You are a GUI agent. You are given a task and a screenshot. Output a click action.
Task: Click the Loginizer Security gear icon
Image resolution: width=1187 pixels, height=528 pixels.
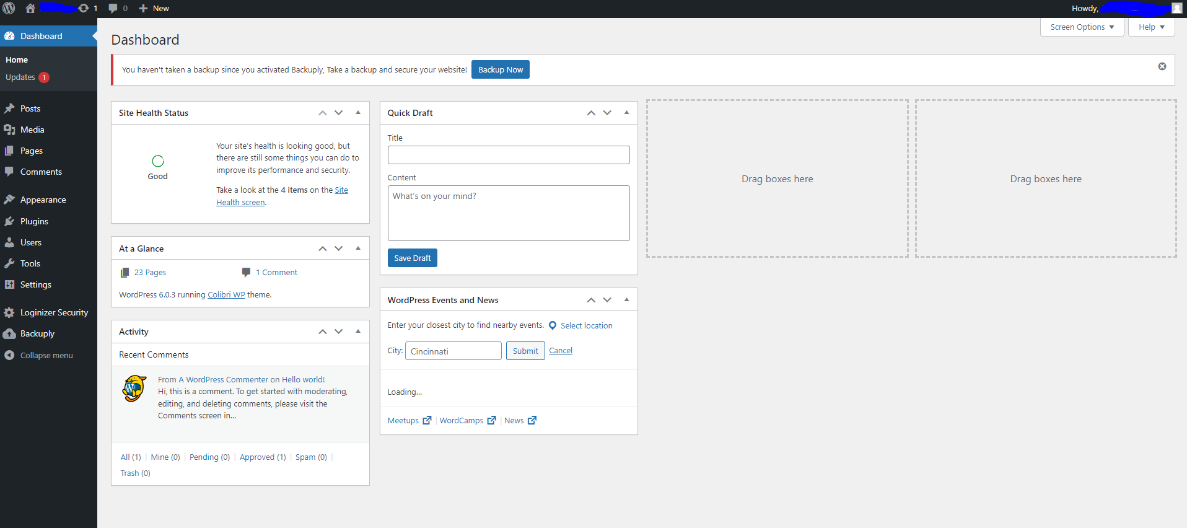[9, 312]
